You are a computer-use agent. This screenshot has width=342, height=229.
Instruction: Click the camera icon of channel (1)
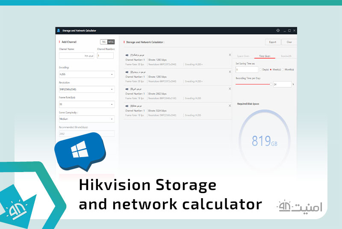click(127, 55)
